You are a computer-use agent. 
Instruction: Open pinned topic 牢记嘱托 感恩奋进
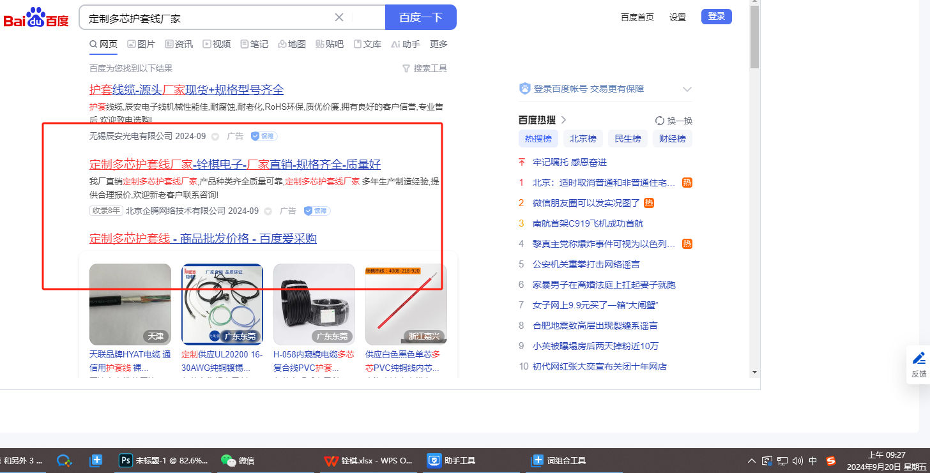tap(570, 162)
